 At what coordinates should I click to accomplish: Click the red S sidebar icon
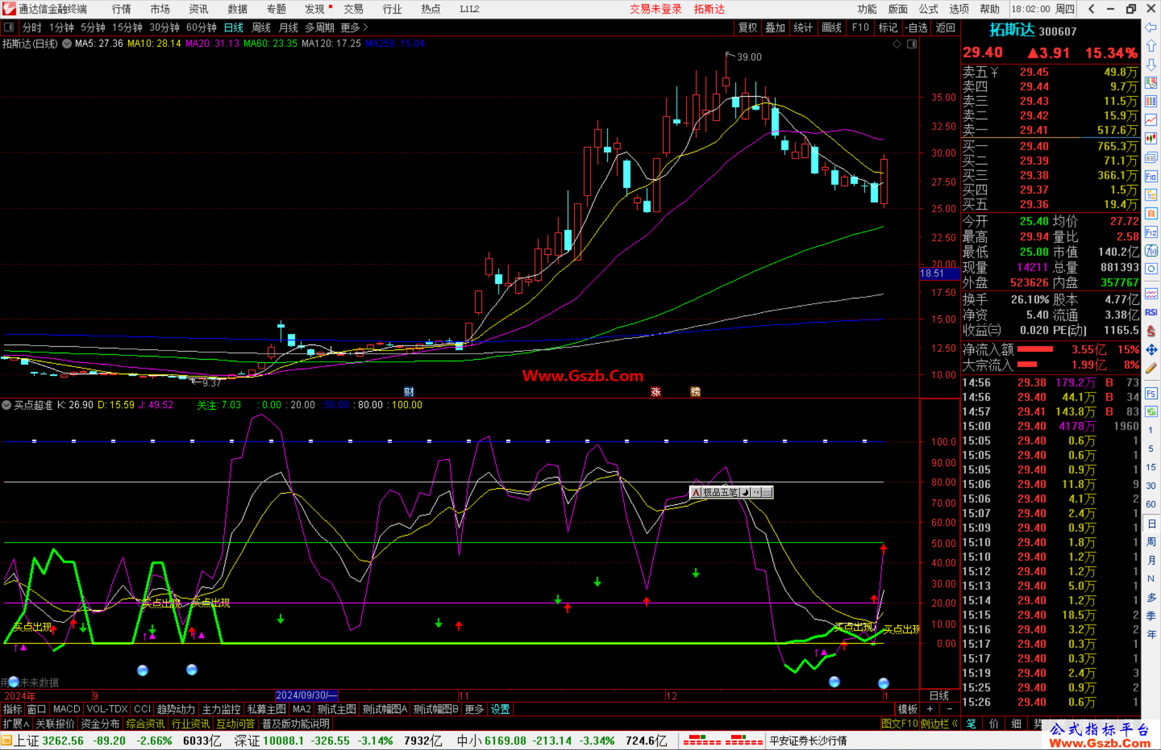[1151, 331]
